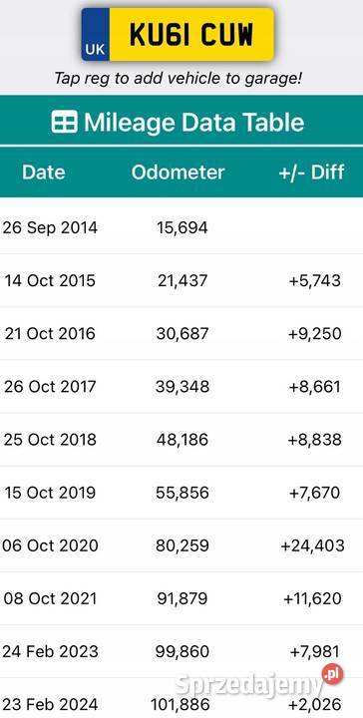Select the Mileage Data Table header
This screenshot has width=363, height=718.
pos(181,122)
